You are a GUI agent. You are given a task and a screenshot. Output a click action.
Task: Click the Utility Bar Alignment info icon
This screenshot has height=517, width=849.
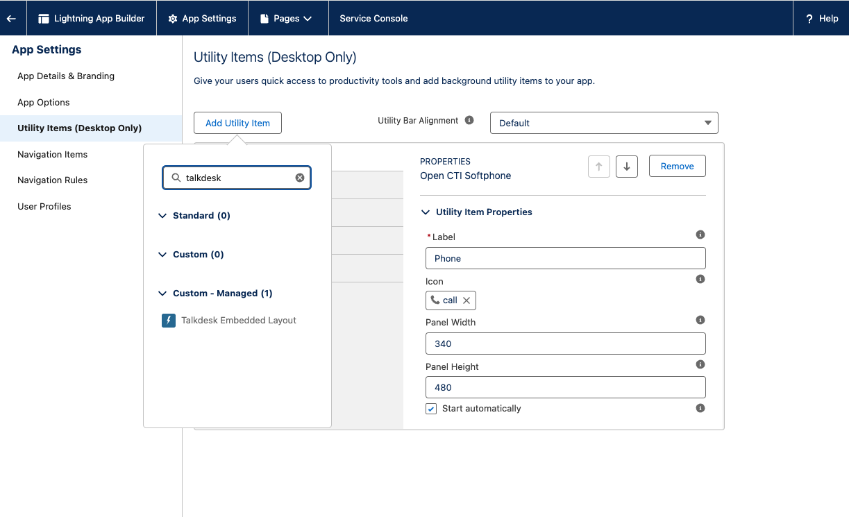click(x=469, y=120)
